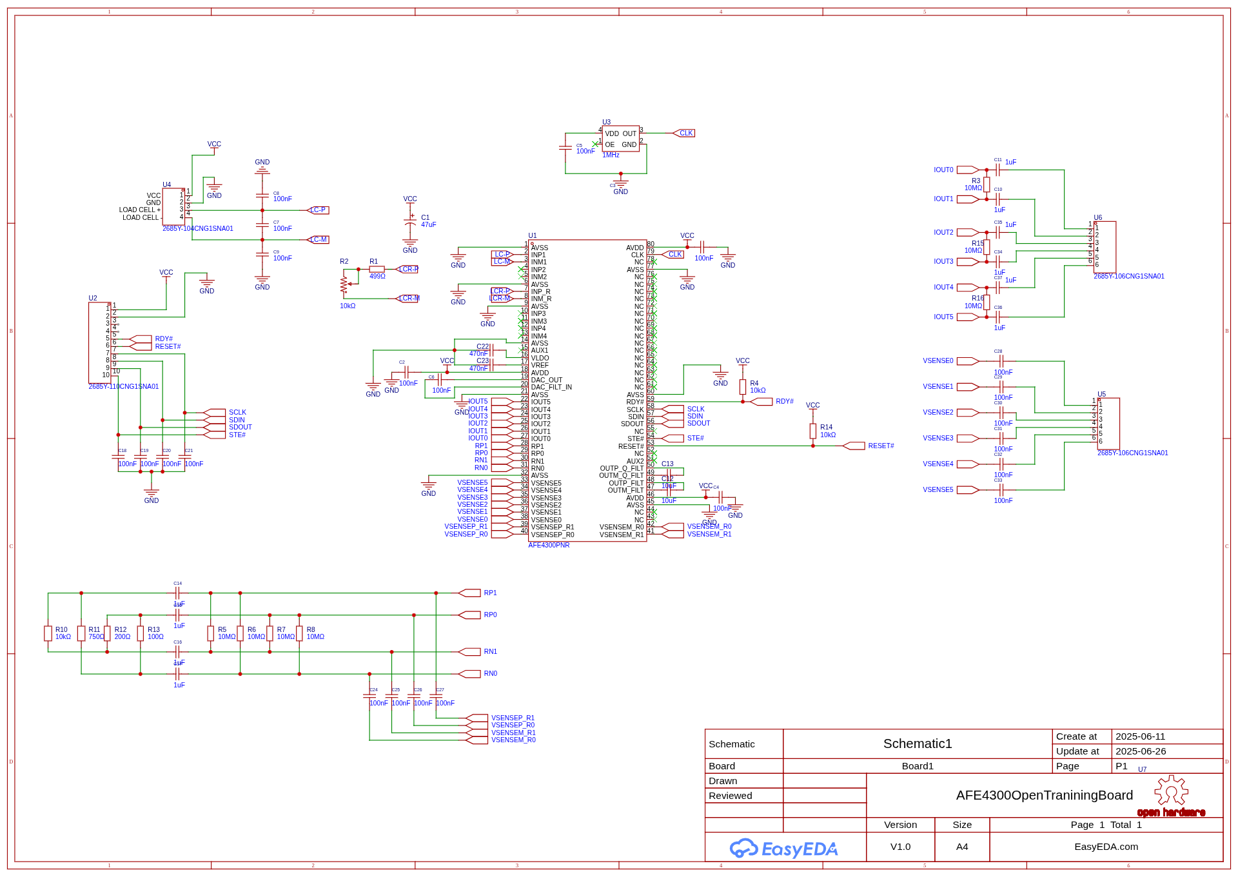Click the AFE4300OpenTraniningBoard project title
The height and width of the screenshot is (877, 1238).
point(1044,796)
